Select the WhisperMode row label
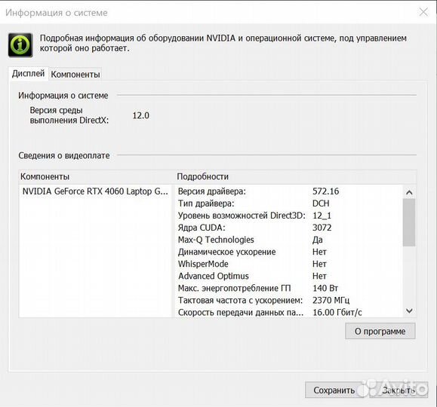This screenshot has width=437, height=407. (x=203, y=264)
